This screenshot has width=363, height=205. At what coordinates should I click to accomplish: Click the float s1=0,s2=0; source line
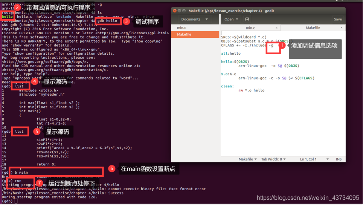tap(54, 119)
